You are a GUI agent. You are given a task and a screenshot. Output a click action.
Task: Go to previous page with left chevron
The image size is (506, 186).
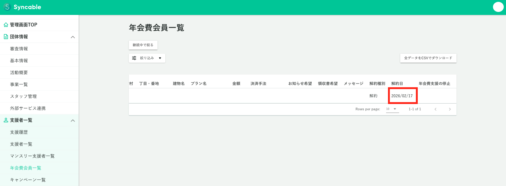[x=435, y=109]
